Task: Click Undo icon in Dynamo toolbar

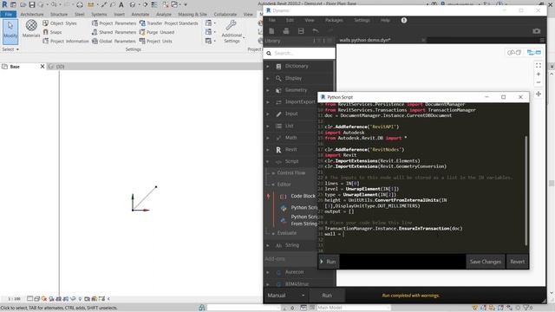Action: coord(316,31)
